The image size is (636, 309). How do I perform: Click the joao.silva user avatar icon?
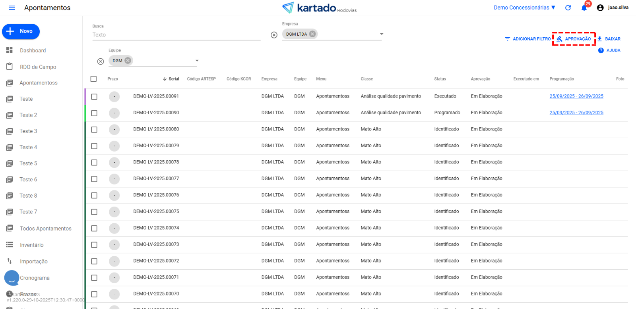600,8
